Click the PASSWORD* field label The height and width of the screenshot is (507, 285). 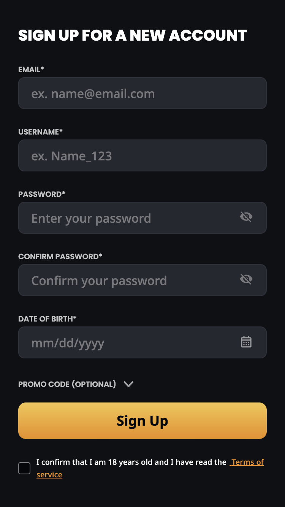42,194
